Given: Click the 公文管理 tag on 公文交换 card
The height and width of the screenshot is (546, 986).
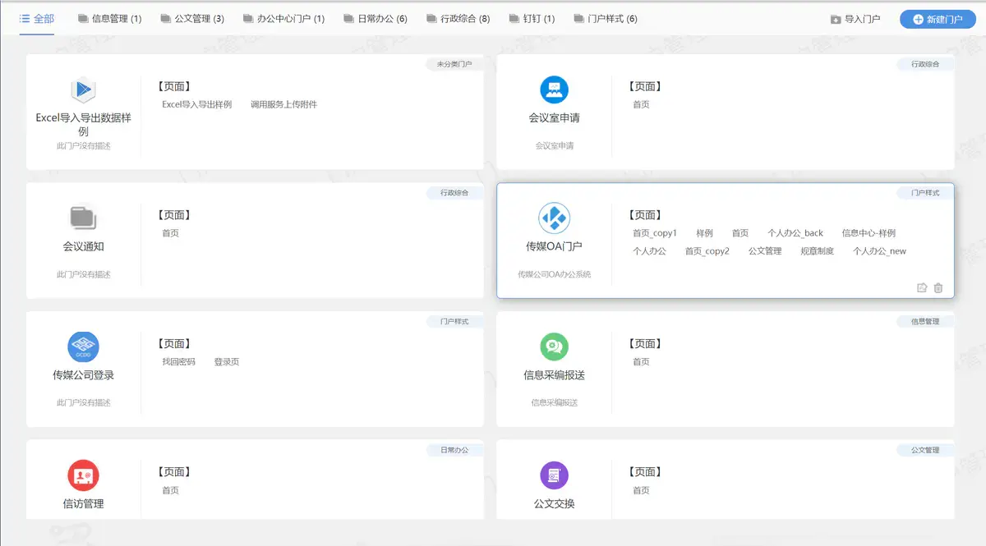Looking at the screenshot, I should click(925, 450).
